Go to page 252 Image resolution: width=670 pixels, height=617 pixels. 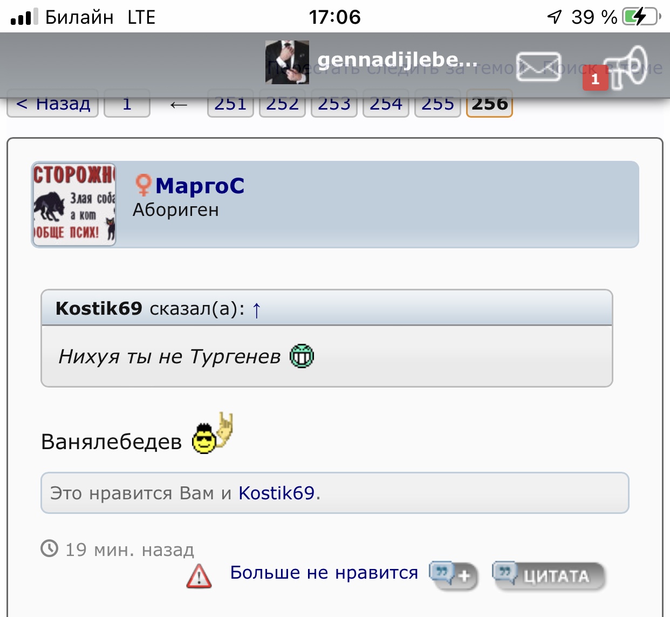click(x=282, y=103)
